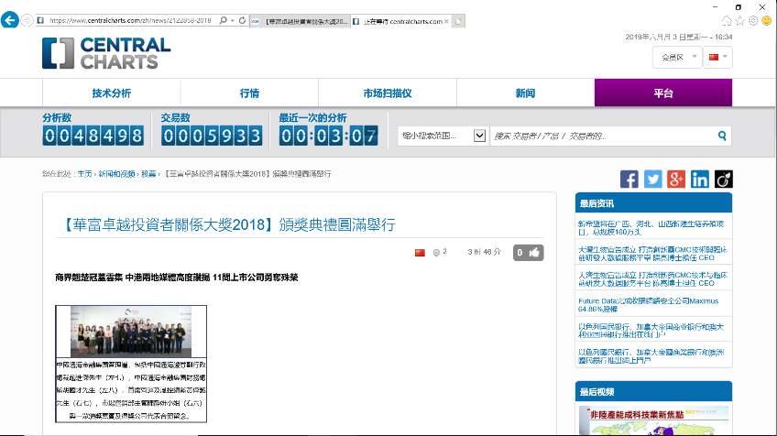777x436 pixels.
Task: Open the award ceremony group photo
Action: coord(131,332)
